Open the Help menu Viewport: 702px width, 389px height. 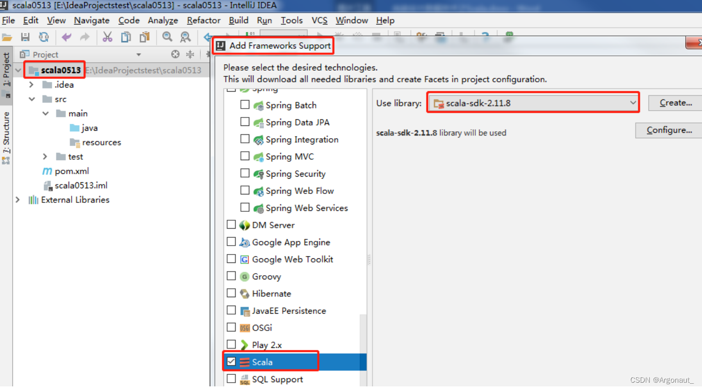point(385,20)
